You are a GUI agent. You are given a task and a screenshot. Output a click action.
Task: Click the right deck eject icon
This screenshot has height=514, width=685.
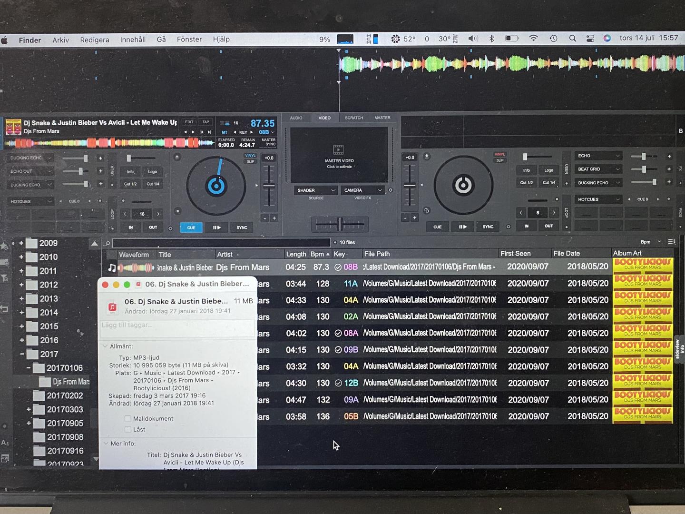coord(427,156)
